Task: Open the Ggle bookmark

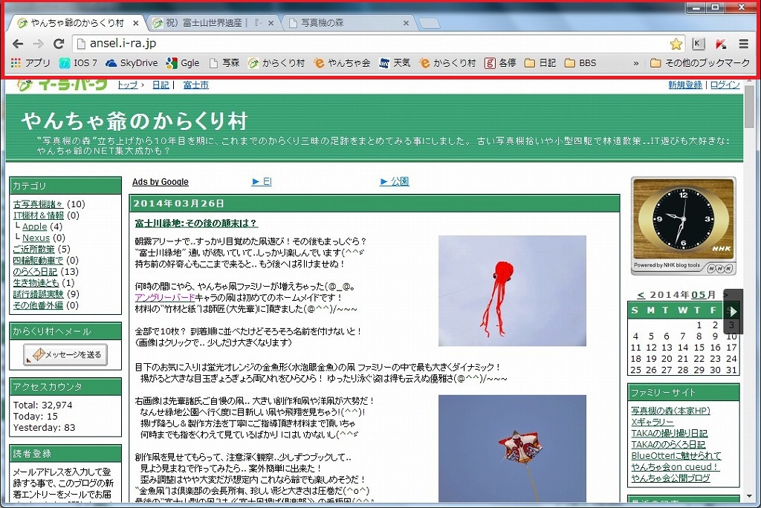Action: pyautogui.click(x=183, y=63)
